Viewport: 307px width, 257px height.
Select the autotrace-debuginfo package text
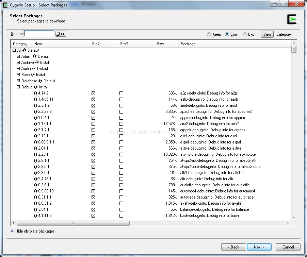pyautogui.click(x=217, y=197)
